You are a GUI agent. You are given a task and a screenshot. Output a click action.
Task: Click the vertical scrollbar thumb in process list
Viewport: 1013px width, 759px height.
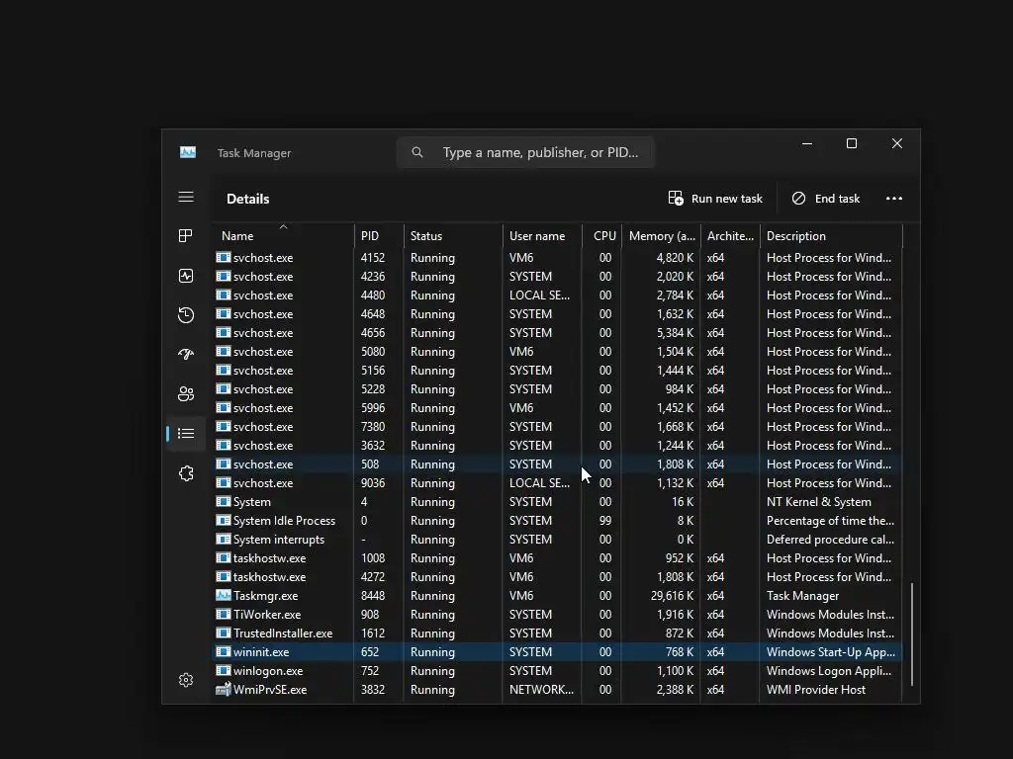click(x=911, y=634)
